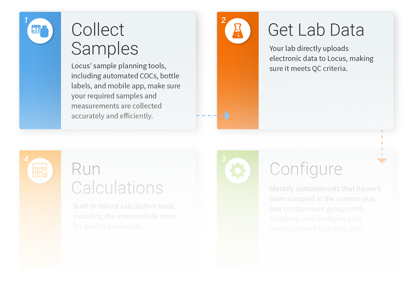Click the calculator icon for Run Calculations
This screenshot has height=282, width=413.
(x=40, y=170)
